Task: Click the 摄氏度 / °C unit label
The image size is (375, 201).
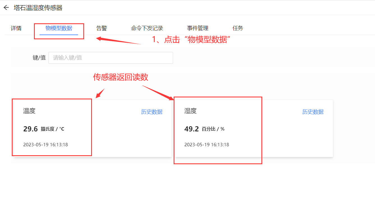Action: point(52,129)
